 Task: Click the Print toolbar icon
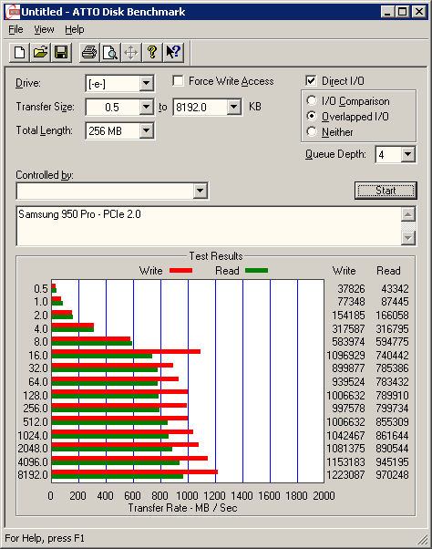point(89,53)
